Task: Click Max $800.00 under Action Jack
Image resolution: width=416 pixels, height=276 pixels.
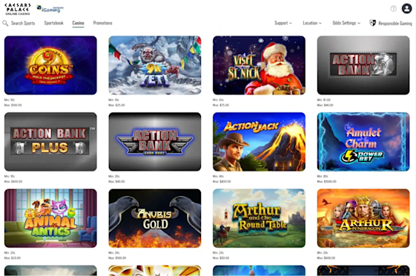Action: [x=222, y=182]
